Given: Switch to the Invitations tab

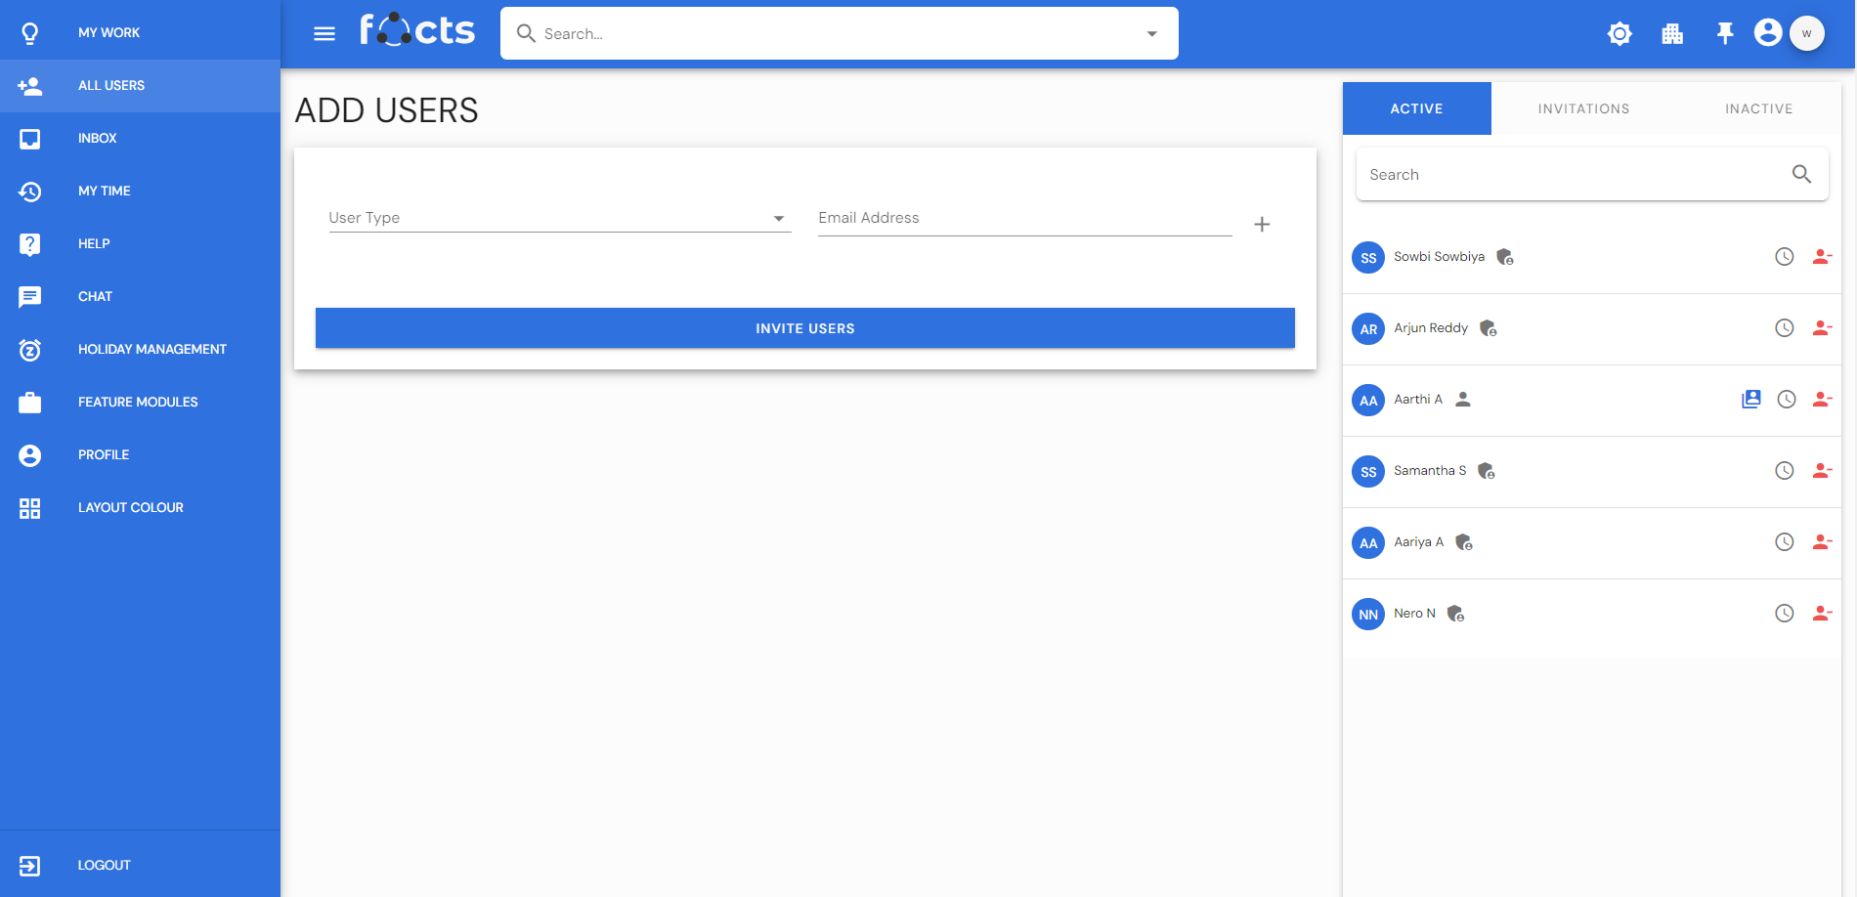Looking at the screenshot, I should [x=1583, y=108].
